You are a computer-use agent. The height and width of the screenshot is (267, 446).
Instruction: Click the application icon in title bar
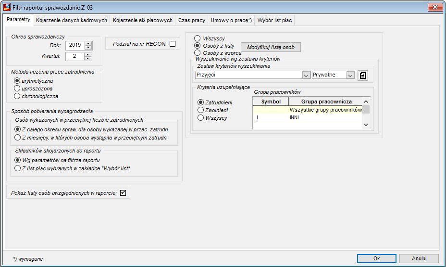click(7, 7)
